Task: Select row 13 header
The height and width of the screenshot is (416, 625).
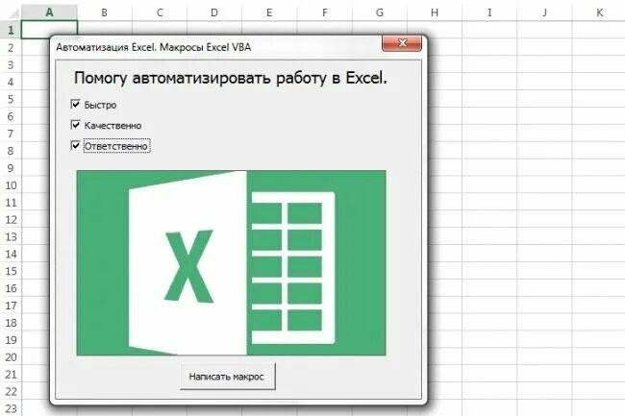Action: point(11,236)
